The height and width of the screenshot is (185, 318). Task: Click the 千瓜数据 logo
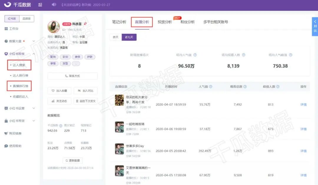click(x=17, y=5)
